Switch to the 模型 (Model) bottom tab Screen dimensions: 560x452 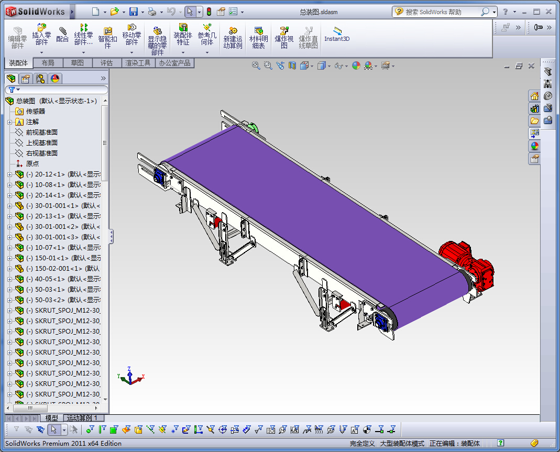point(52,418)
